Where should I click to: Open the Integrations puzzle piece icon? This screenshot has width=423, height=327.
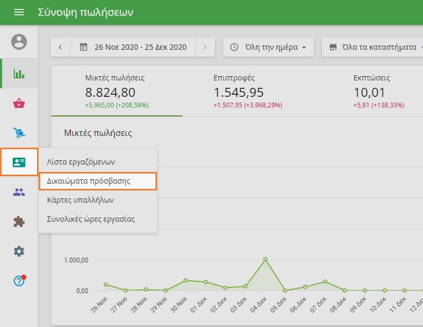(19, 222)
